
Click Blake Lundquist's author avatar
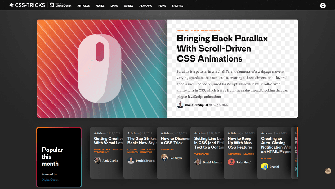pos(180,105)
